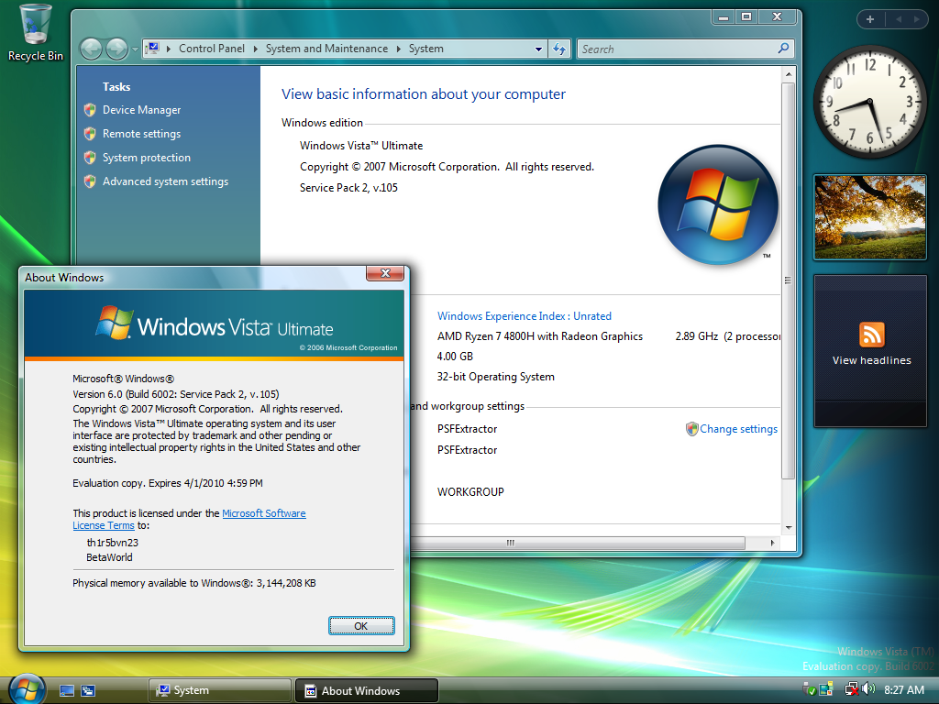Image resolution: width=939 pixels, height=704 pixels.
Task: Click View headlines in Feed gadget
Action: (x=871, y=360)
